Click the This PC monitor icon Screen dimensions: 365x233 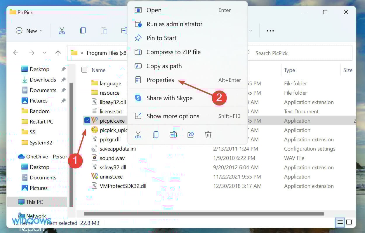coord(21,202)
